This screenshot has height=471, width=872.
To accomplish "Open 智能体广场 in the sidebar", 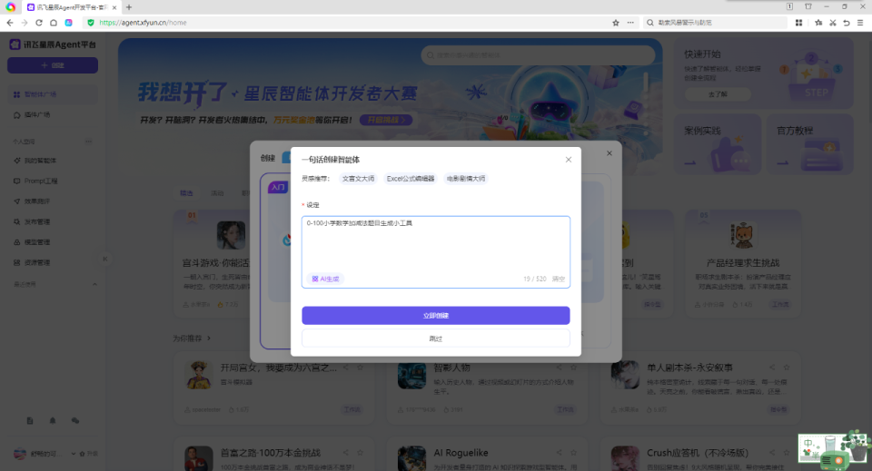I will tap(53, 94).
